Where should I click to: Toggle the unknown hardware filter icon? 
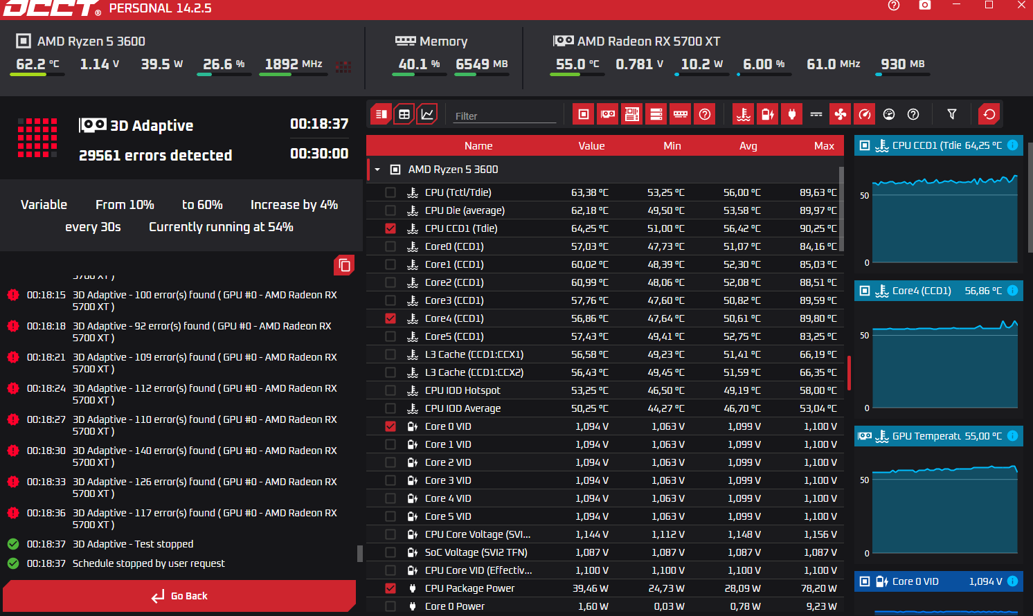pos(705,114)
